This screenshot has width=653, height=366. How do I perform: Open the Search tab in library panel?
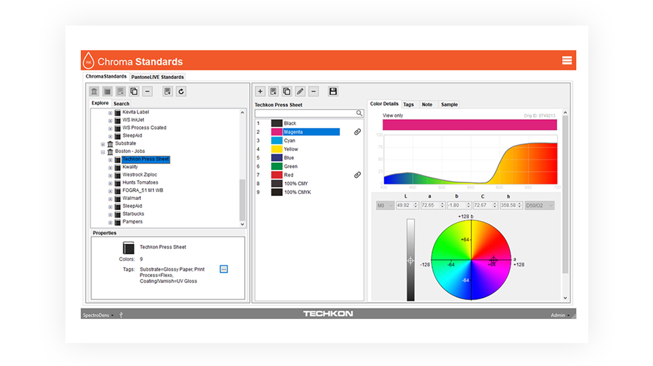tap(121, 103)
